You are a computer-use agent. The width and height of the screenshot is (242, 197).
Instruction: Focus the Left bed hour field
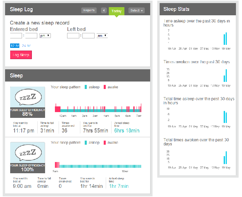(x=73, y=36)
